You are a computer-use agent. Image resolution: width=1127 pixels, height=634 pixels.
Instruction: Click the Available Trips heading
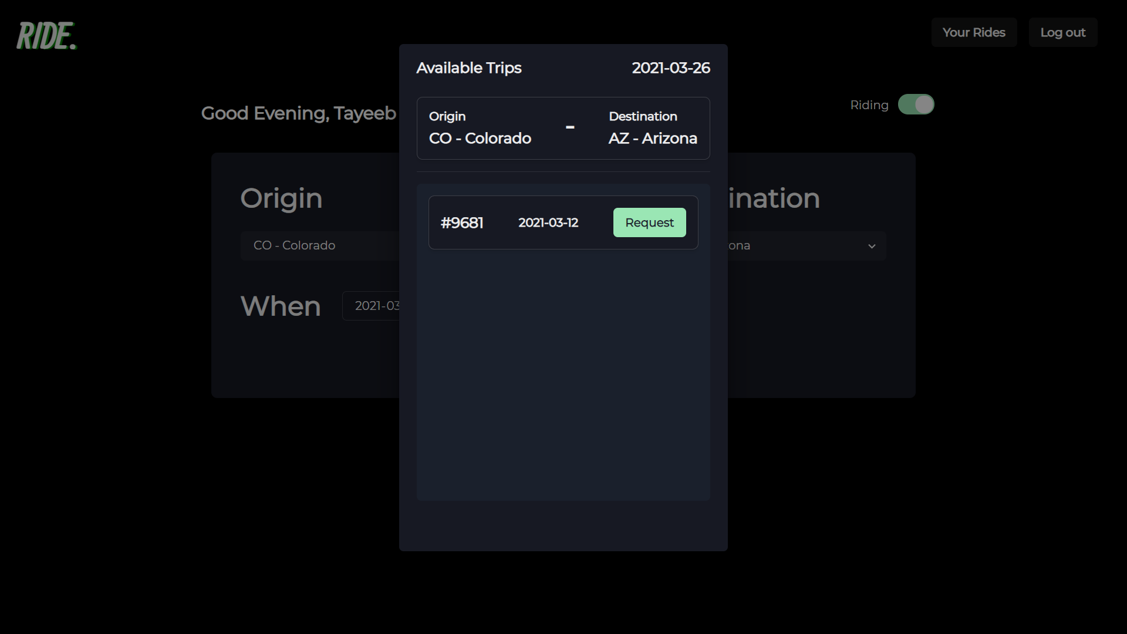click(x=469, y=68)
